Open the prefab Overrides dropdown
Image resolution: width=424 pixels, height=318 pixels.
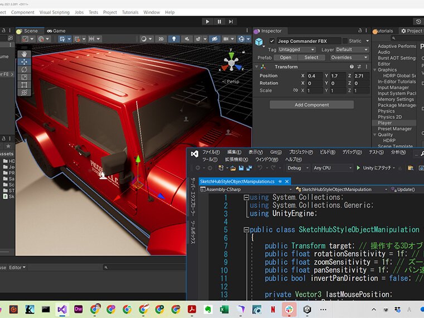tap(349, 57)
